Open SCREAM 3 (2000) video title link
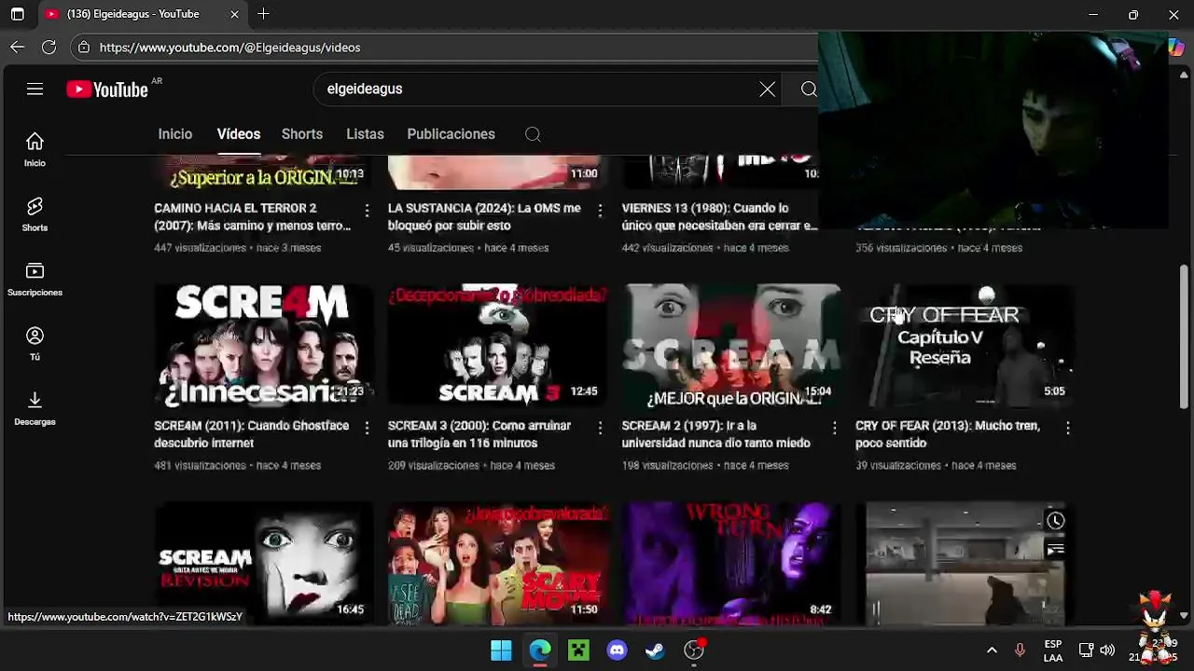This screenshot has width=1194, height=671. (479, 434)
